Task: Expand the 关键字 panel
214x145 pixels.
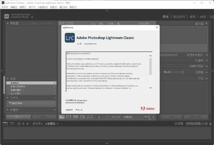Action: click(x=206, y=61)
